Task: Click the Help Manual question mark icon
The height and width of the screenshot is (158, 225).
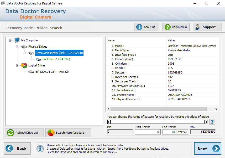Action: point(168,27)
